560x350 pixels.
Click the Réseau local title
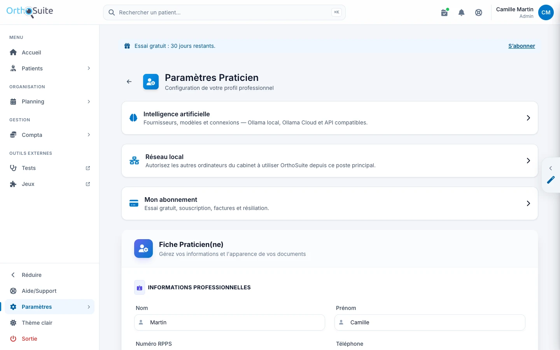tap(164, 157)
